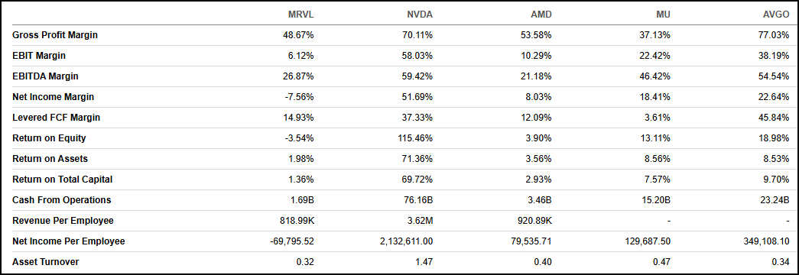Click the AMD column header

(541, 15)
